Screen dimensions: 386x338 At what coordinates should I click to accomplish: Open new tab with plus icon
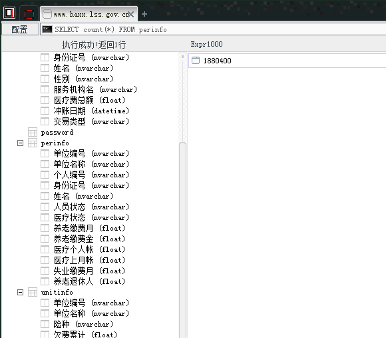[x=144, y=14]
